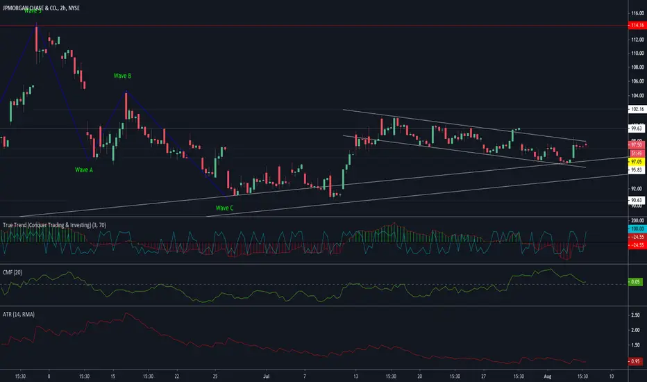Open the CMF (20) indicator title
This screenshot has width=647, height=382.
pos(12,272)
